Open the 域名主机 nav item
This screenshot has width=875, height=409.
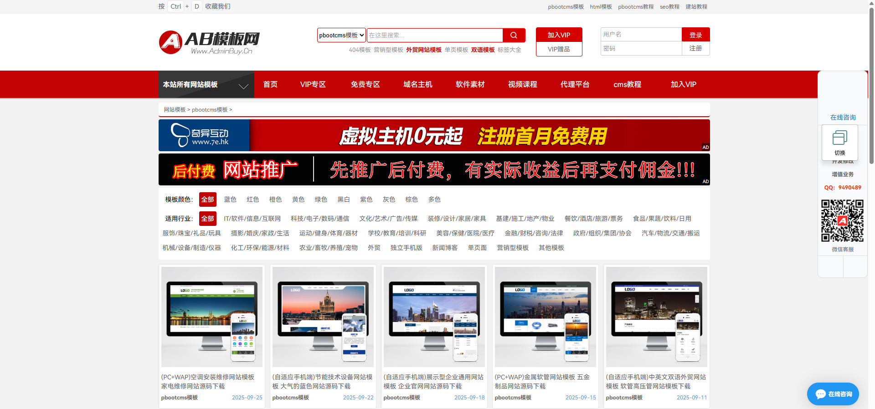click(417, 84)
